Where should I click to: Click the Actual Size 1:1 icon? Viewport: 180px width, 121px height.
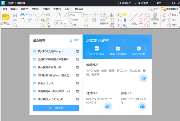coord(58,17)
